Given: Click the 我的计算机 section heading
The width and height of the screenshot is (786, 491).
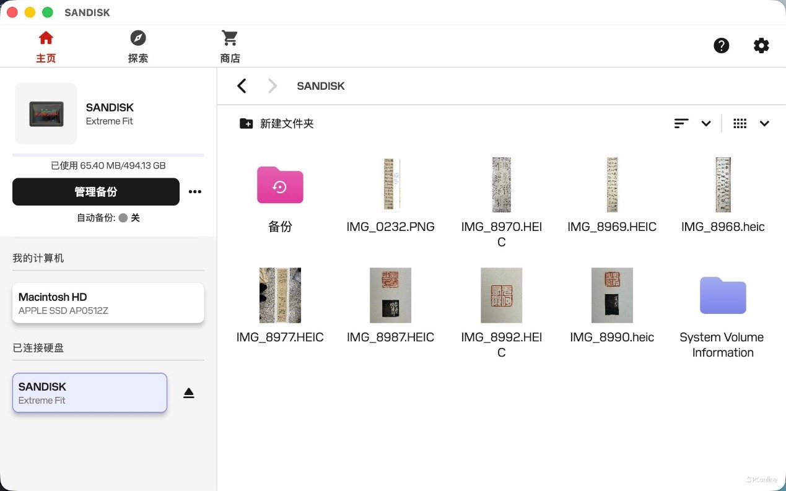Looking at the screenshot, I should tap(38, 258).
